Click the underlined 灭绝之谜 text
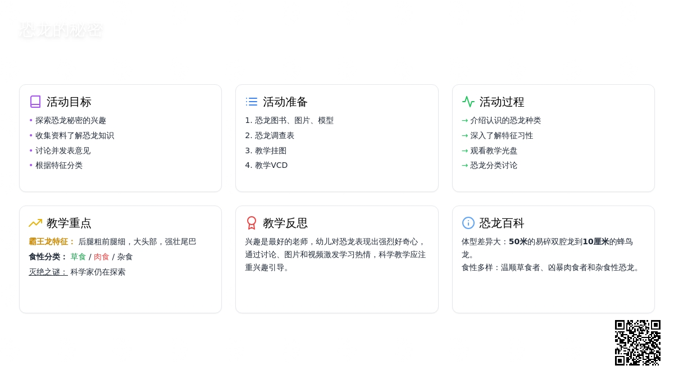The image size is (674, 379). (48, 272)
